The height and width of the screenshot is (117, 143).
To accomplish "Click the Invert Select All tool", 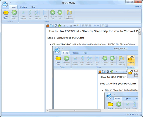I will 37,15.
